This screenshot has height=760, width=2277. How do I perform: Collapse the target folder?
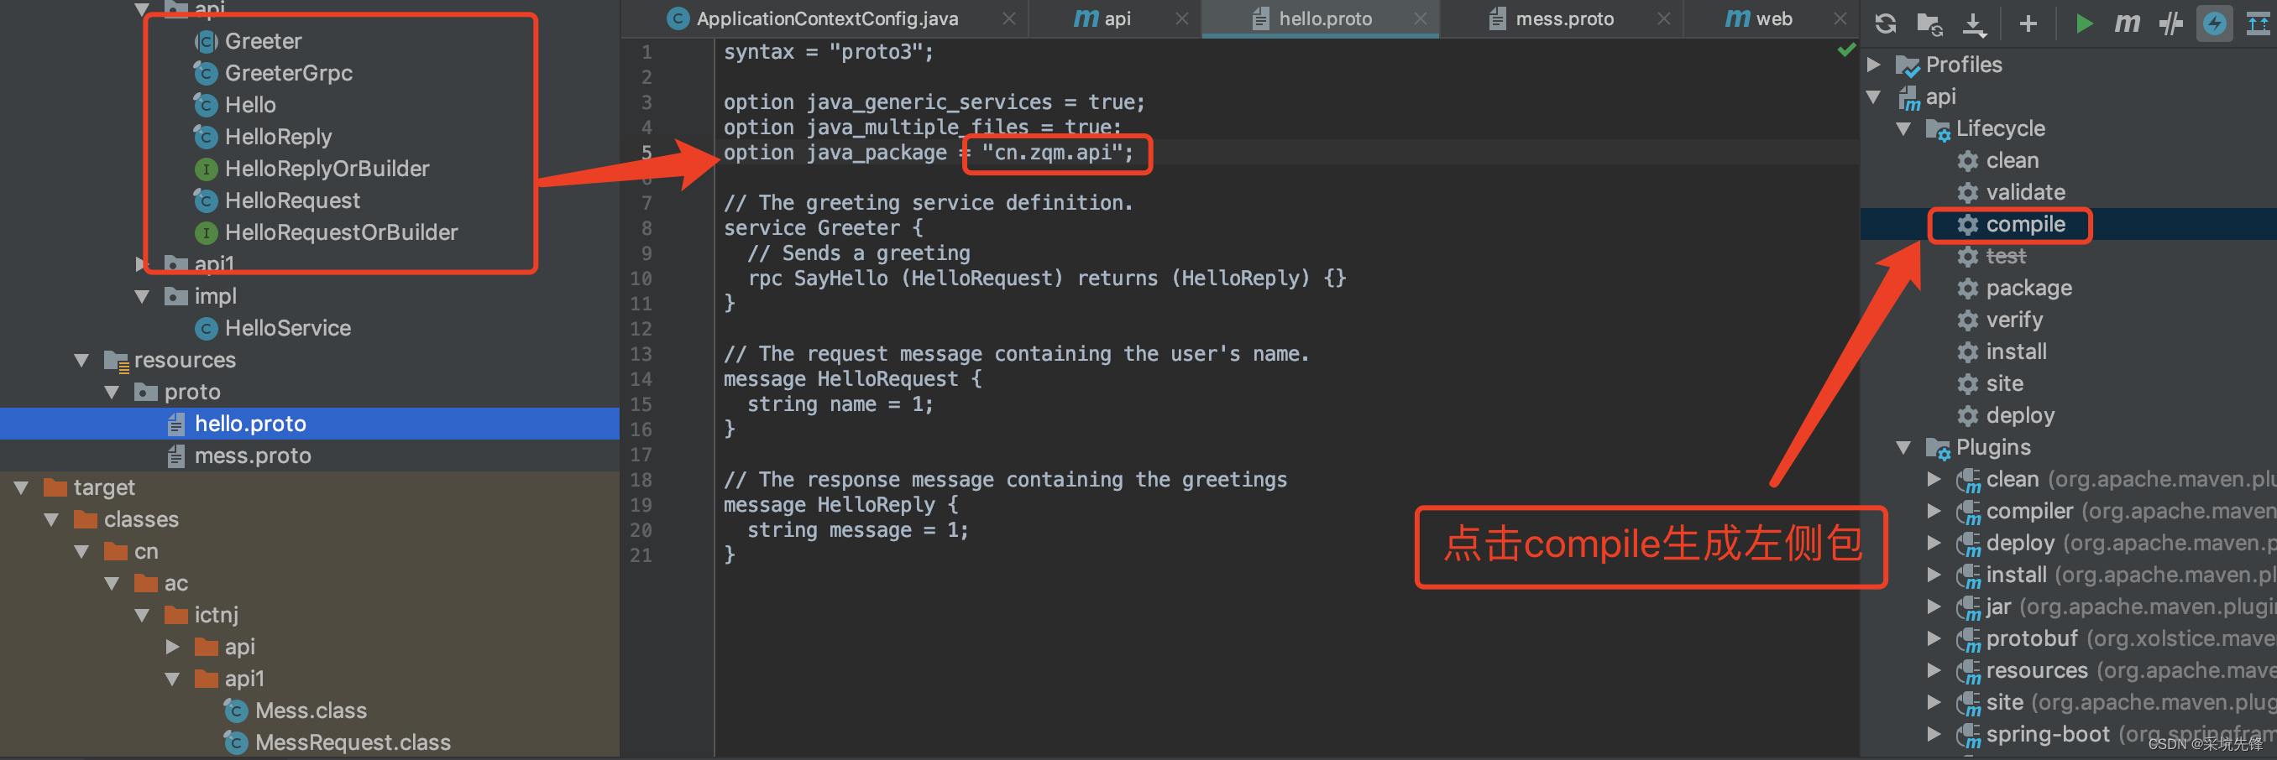coord(21,487)
